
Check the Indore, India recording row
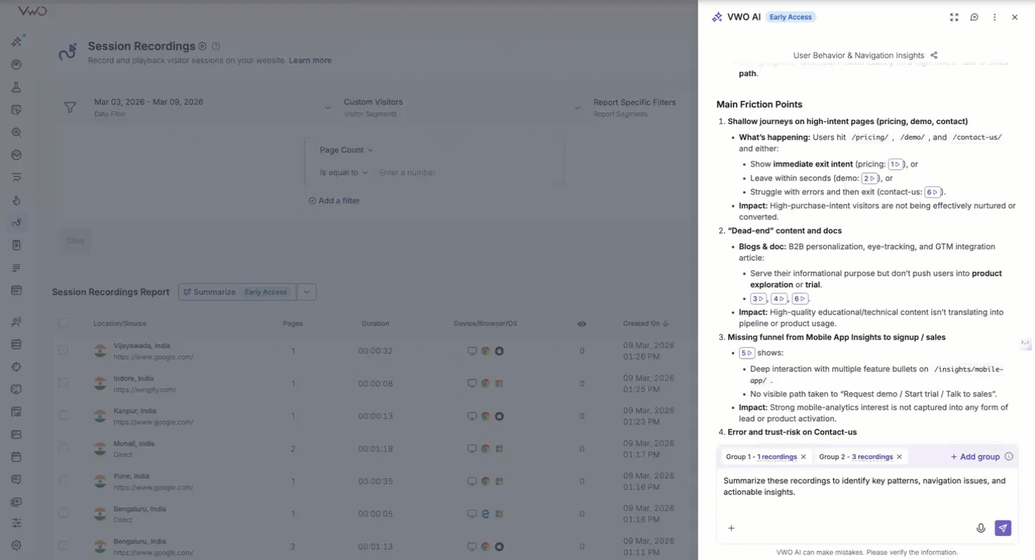pyautogui.click(x=63, y=383)
